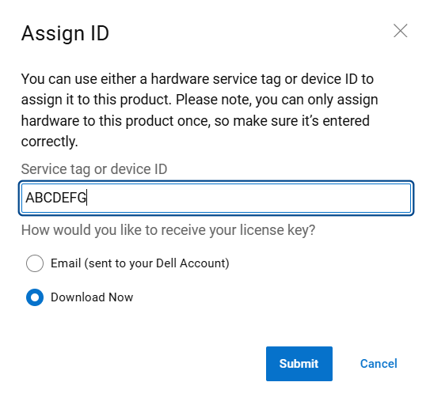Cancel the ID assignment
Image resolution: width=430 pixels, height=401 pixels.
tap(379, 364)
